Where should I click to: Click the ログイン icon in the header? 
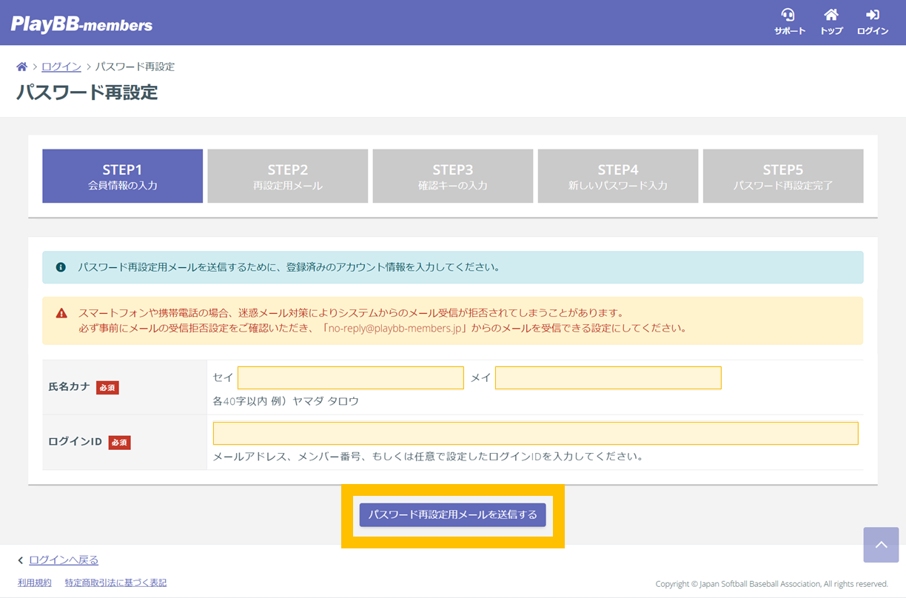pyautogui.click(x=873, y=16)
